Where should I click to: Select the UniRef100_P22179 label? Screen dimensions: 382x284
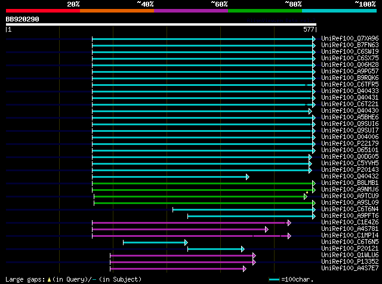click(350, 144)
